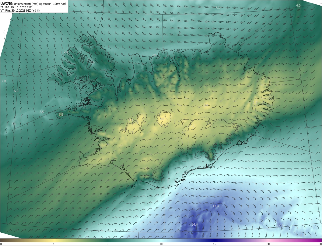This screenshot has height=246, width=322.
Task: Click the 'VT: Fim. 30.10.2025 06Z (+9 h)' line
Action: (20, 11)
